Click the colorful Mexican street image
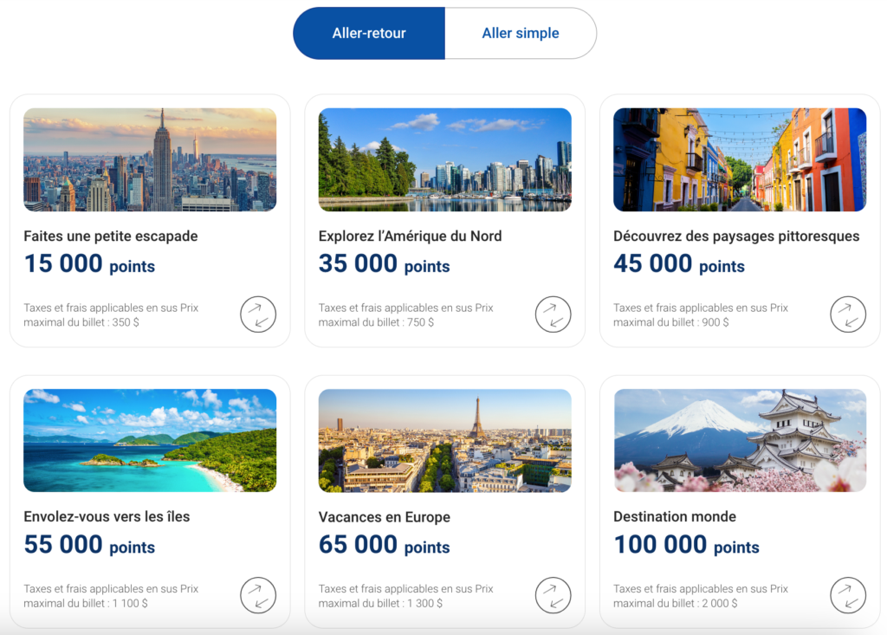887x635 pixels. tap(740, 159)
